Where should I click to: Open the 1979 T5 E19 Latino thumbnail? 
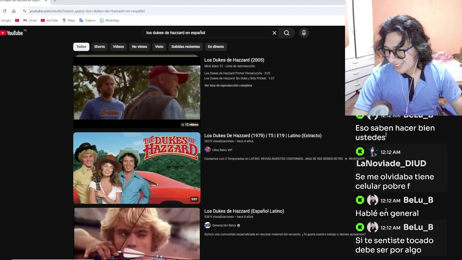point(137,168)
